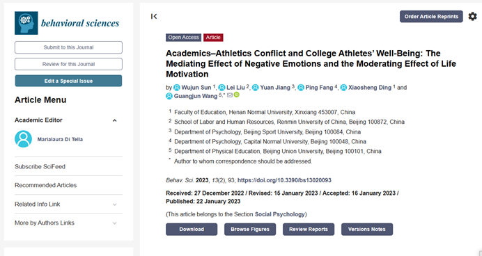Open Lei Liu's author profile icon
This screenshot has height=256, width=482.
tap(221, 88)
